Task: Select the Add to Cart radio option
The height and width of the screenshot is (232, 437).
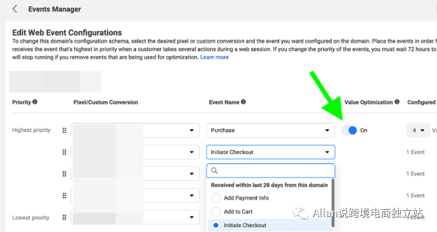Action: [x=216, y=212]
